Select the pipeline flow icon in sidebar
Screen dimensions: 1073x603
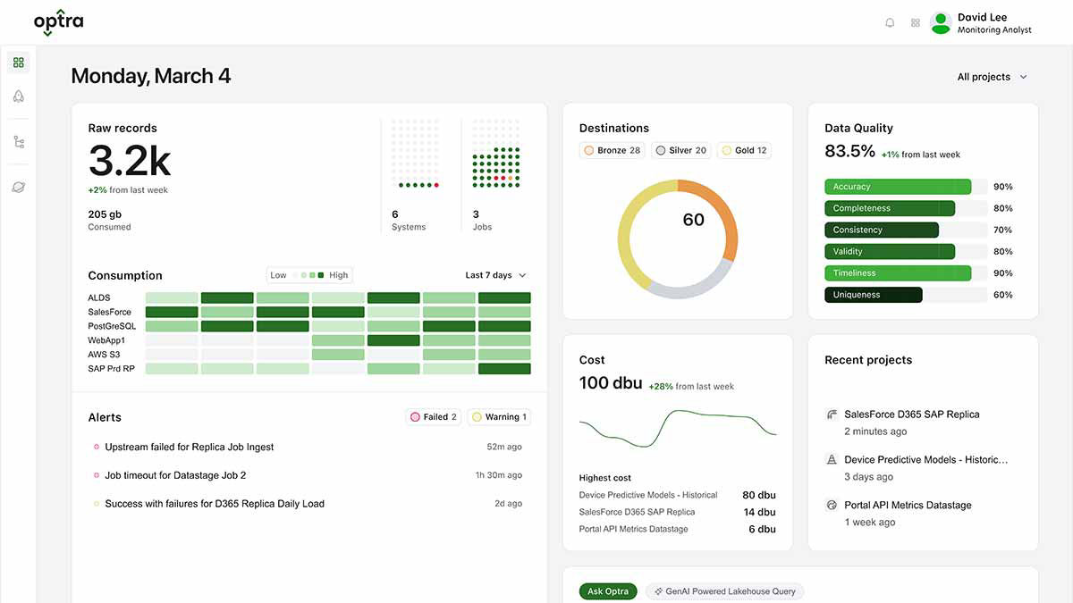pyautogui.click(x=18, y=140)
